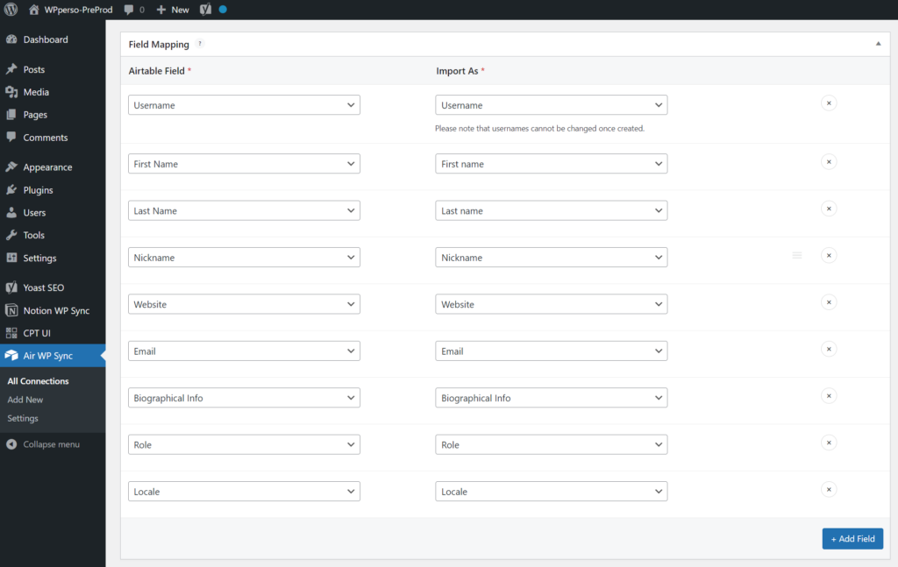Open the First Name Airtable Field dropdown

click(244, 164)
